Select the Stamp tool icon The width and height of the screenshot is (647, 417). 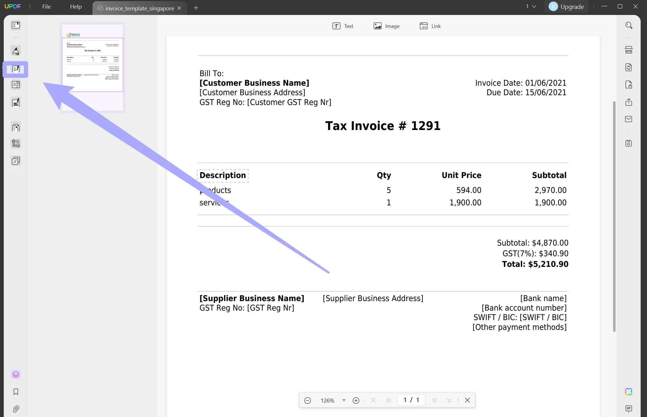coord(15,161)
